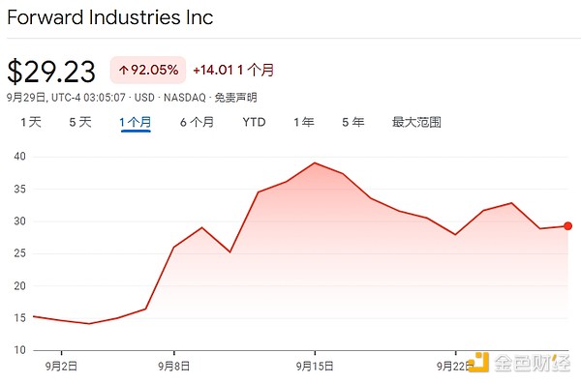Choose the 5年 time range
The image size is (581, 383).
click(x=353, y=122)
